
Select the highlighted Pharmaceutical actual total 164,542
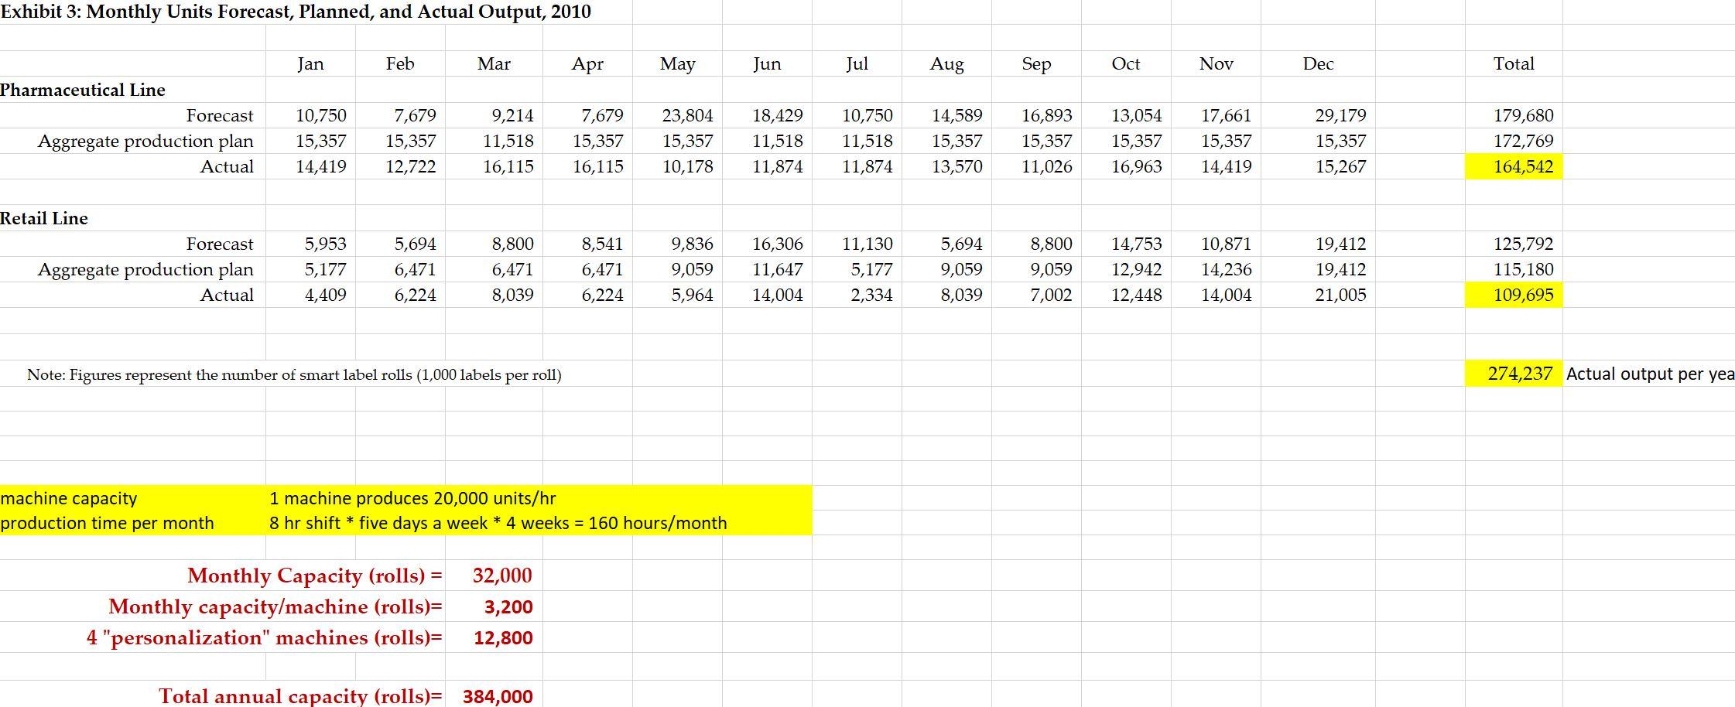click(1513, 166)
